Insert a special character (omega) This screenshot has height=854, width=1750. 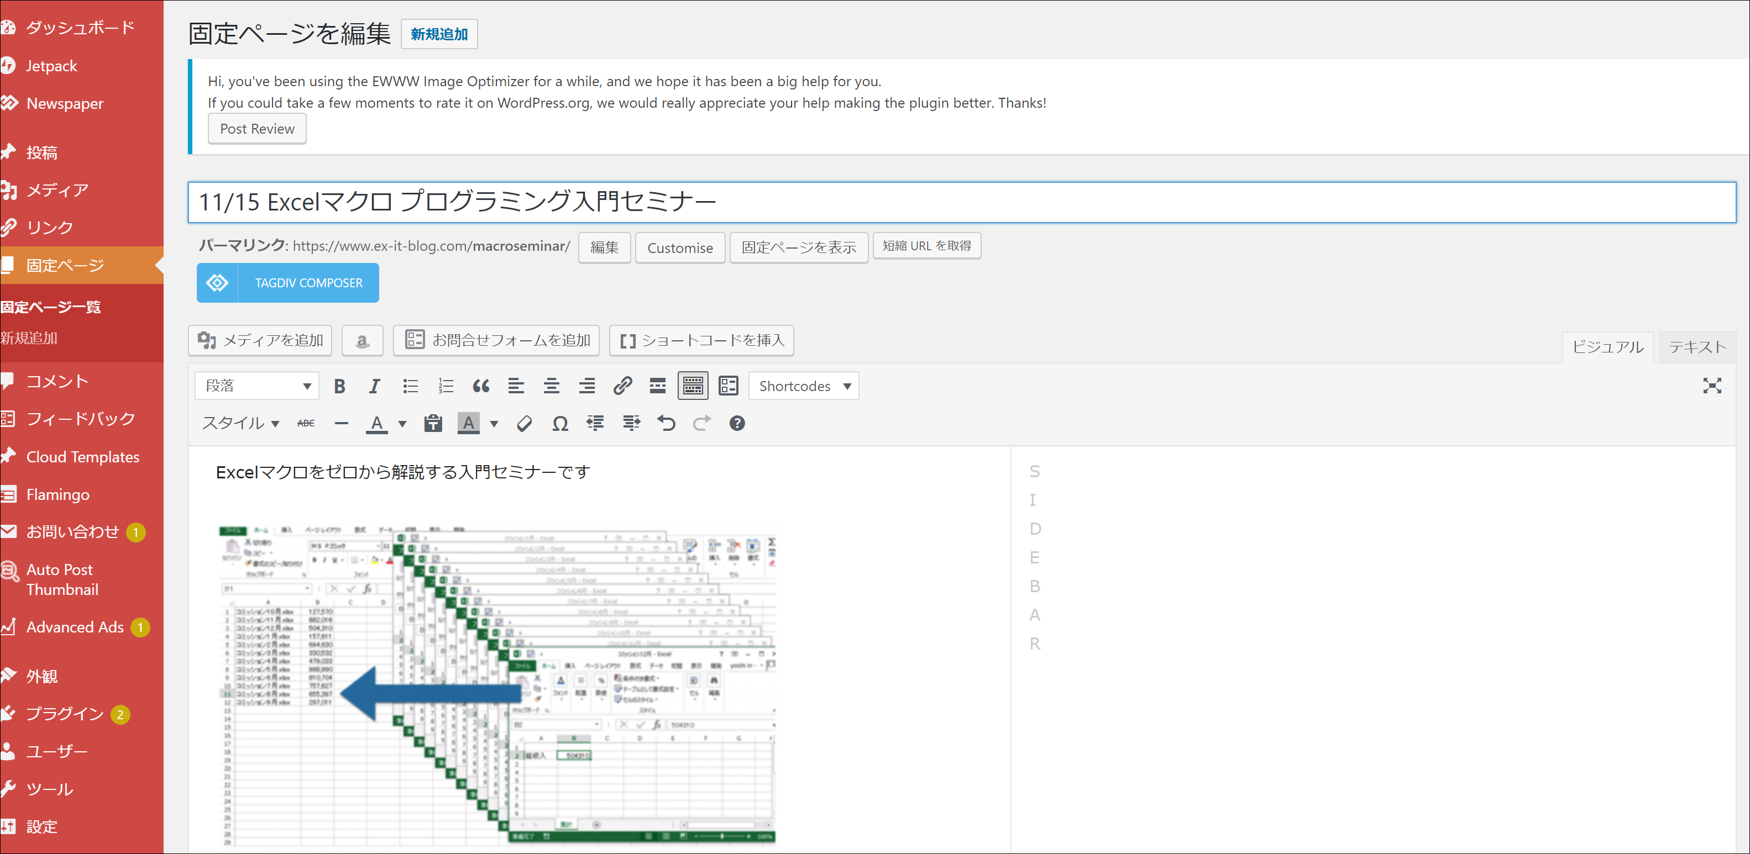tap(560, 424)
